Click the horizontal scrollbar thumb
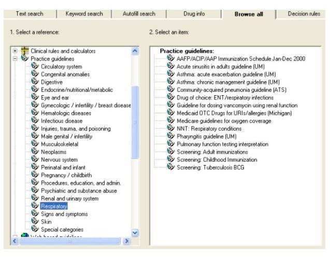Image resolution: width=330 pixels, height=264 pixels. click(x=70, y=241)
